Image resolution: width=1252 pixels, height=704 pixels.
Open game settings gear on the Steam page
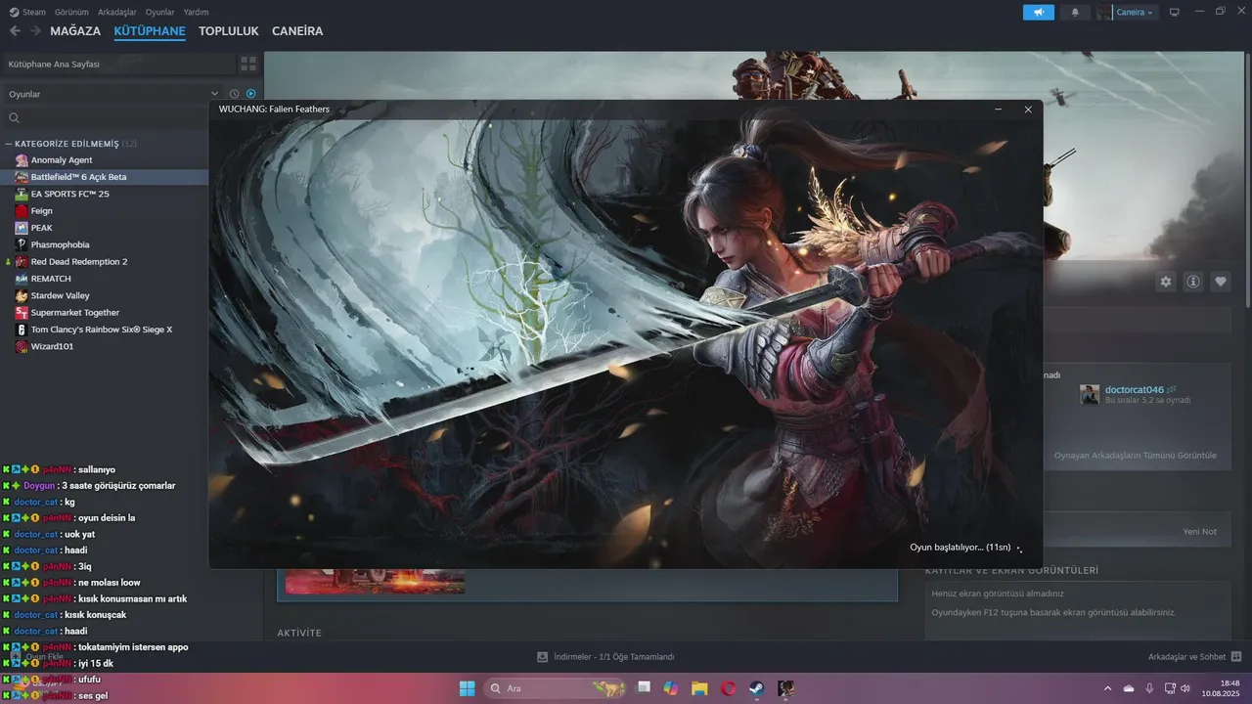click(x=1166, y=282)
